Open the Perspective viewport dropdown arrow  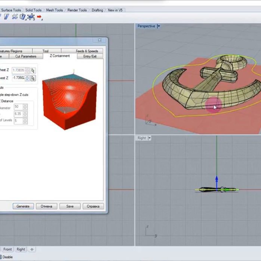159,26
